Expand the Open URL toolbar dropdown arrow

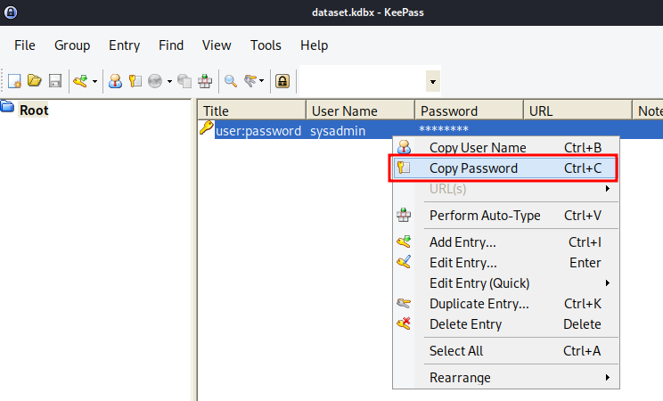coord(169,81)
